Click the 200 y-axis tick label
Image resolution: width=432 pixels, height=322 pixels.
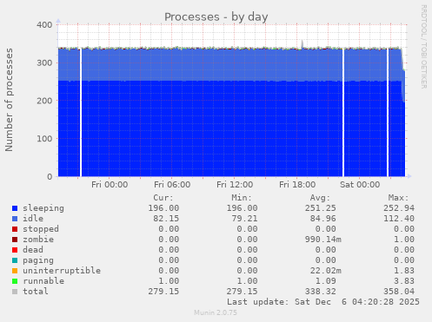[x=44, y=101]
